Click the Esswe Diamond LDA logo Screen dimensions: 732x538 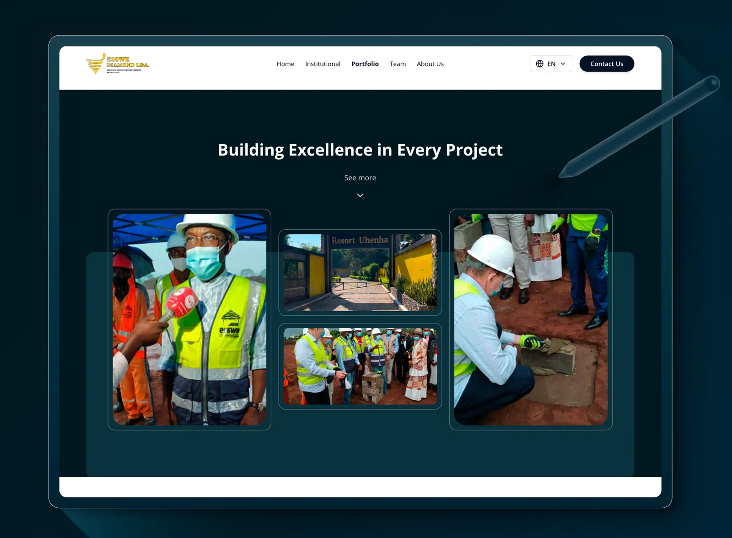118,64
